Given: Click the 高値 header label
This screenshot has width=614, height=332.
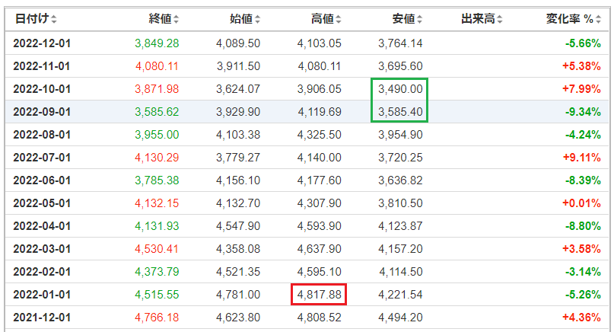Looking at the screenshot, I should [323, 18].
